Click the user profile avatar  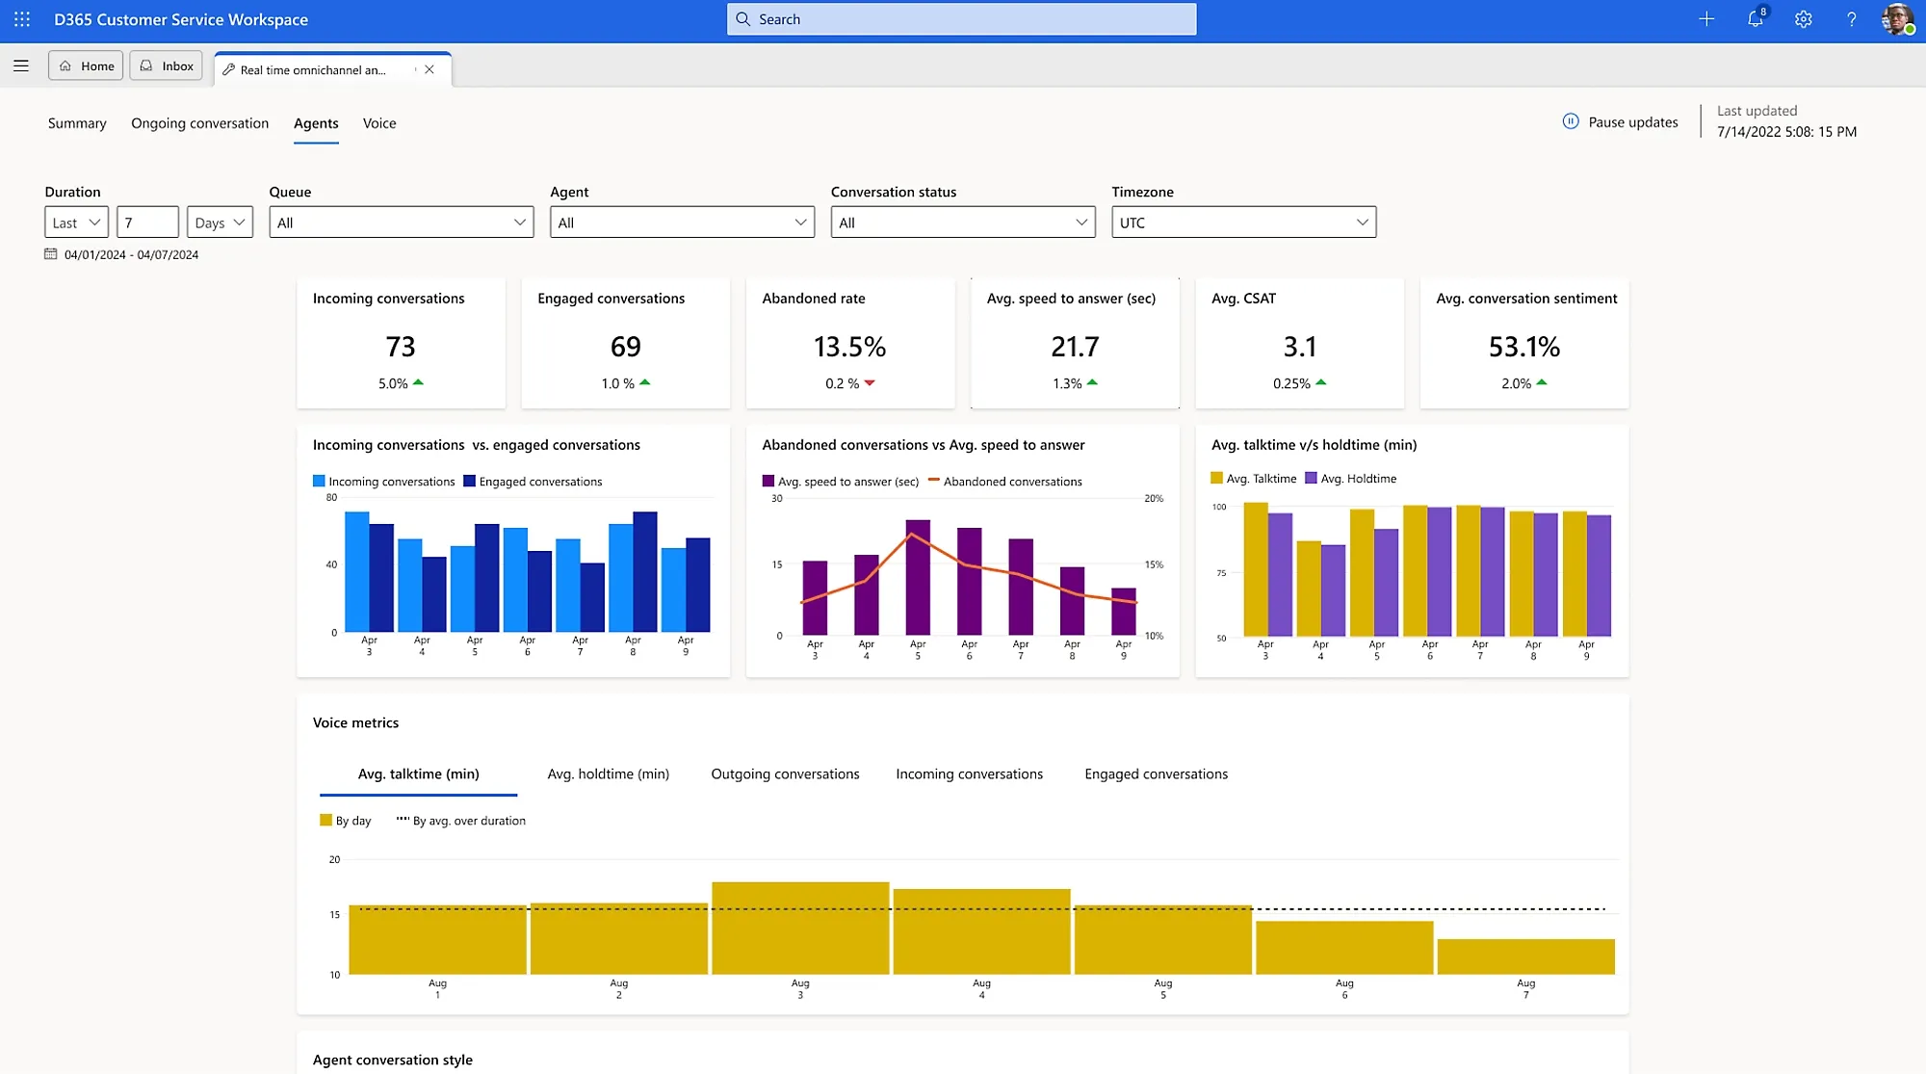[1896, 19]
